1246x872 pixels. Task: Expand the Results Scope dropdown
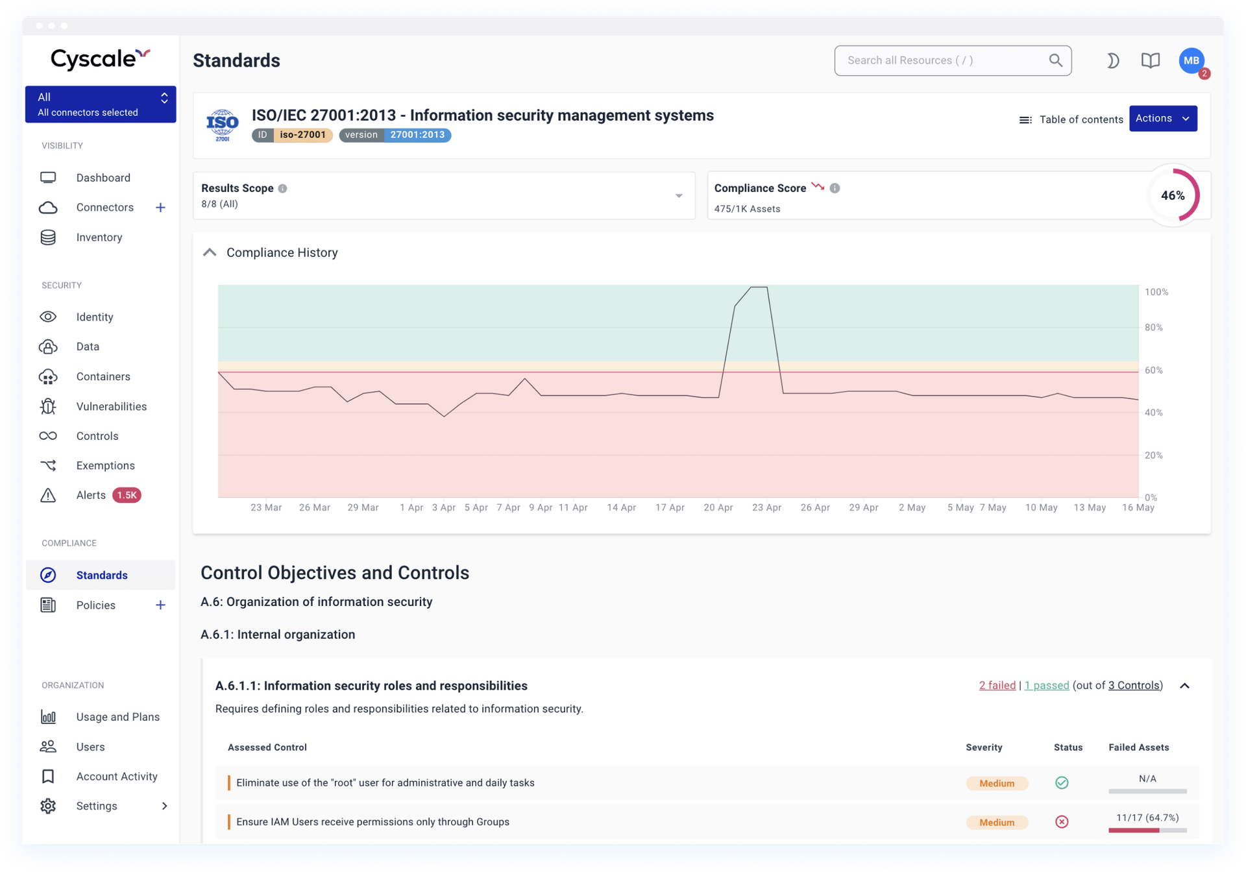(x=681, y=197)
